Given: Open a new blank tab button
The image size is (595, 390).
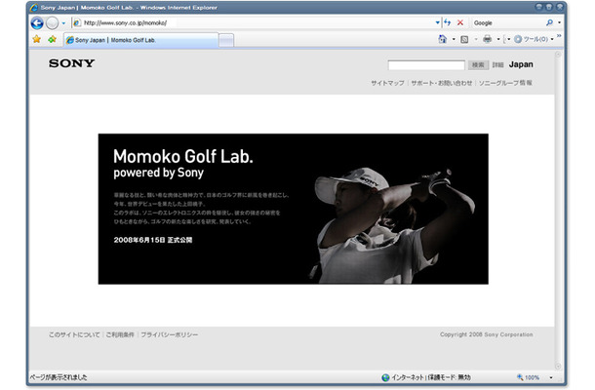Looking at the screenshot, I should tap(226, 40).
